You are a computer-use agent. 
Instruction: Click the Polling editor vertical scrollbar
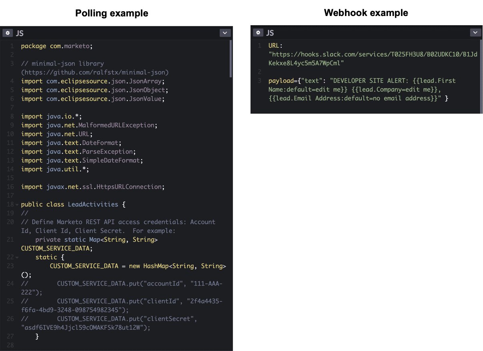tap(231, 58)
